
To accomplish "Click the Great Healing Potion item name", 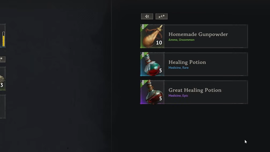I will click(195, 90).
